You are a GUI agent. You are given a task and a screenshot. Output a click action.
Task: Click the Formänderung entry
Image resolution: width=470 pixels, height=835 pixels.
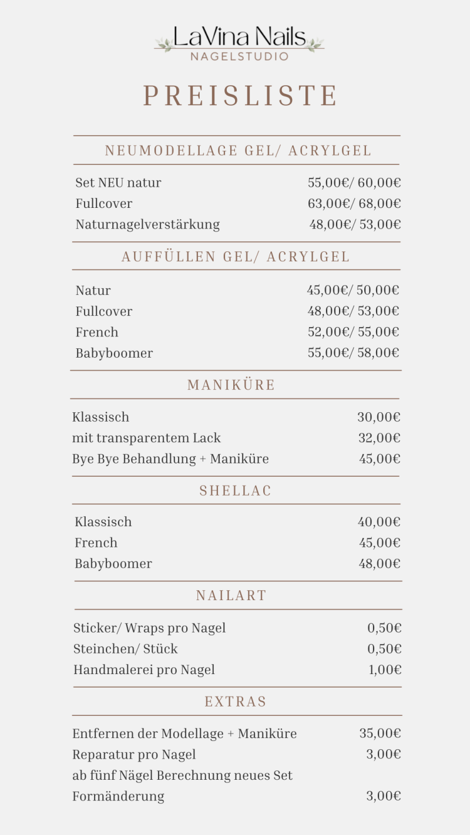[x=118, y=797]
